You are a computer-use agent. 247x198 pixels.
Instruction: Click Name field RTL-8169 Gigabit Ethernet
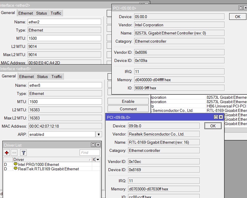tap(164, 142)
